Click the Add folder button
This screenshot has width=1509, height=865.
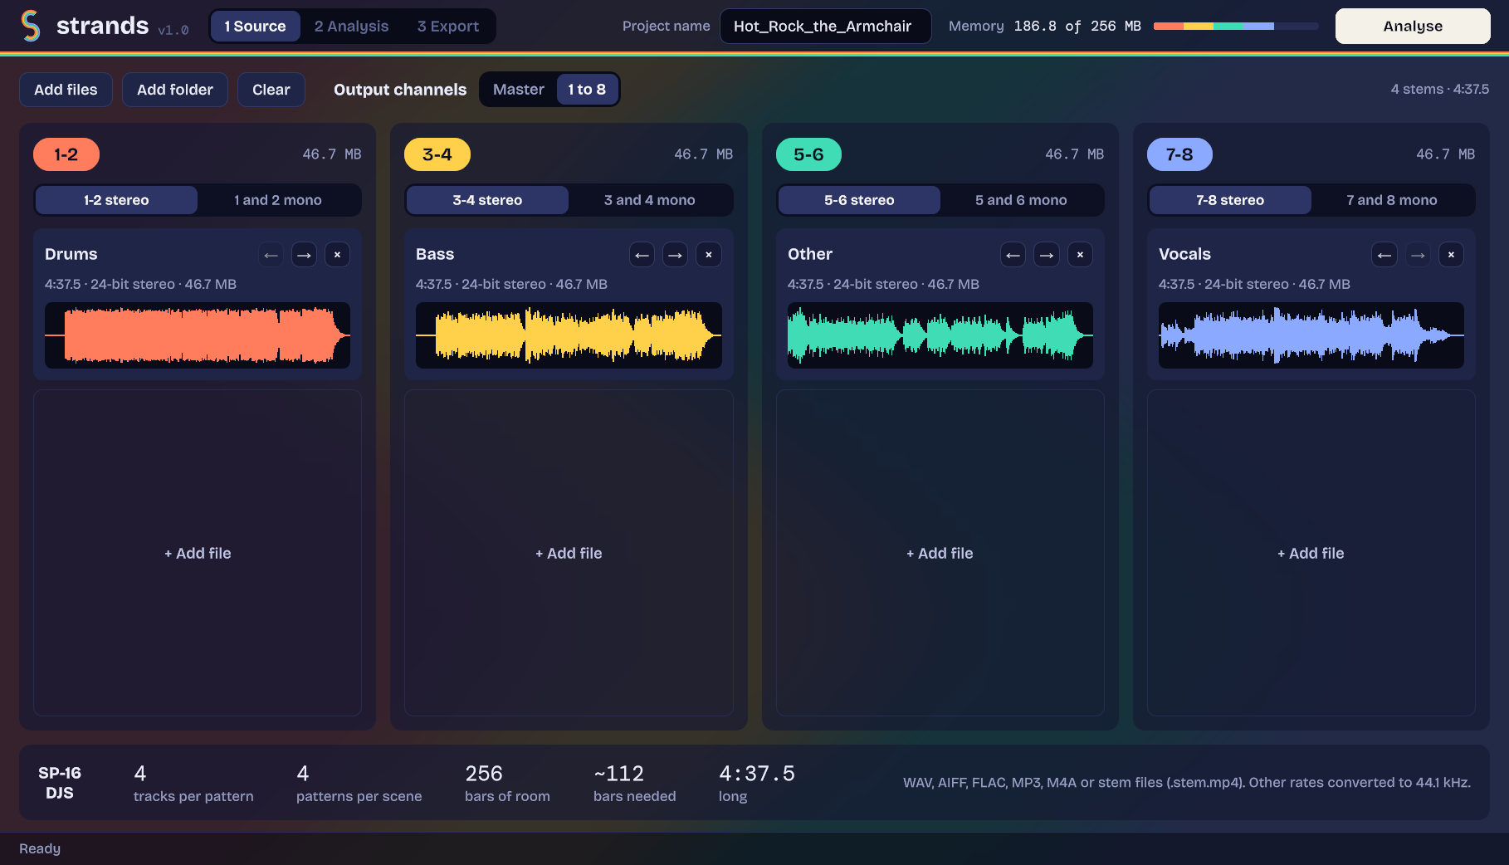(175, 90)
